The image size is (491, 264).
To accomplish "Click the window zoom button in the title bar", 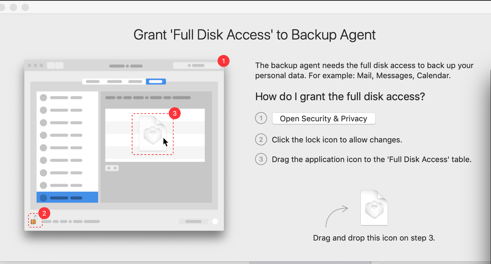I will point(25,8).
